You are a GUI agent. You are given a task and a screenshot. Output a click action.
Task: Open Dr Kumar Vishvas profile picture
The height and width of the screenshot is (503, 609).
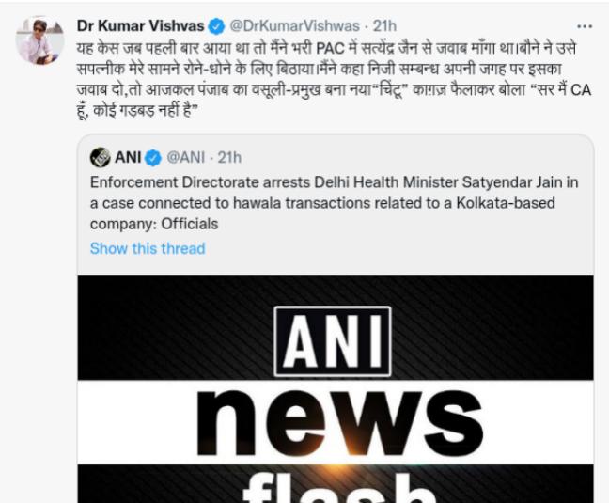[39, 40]
